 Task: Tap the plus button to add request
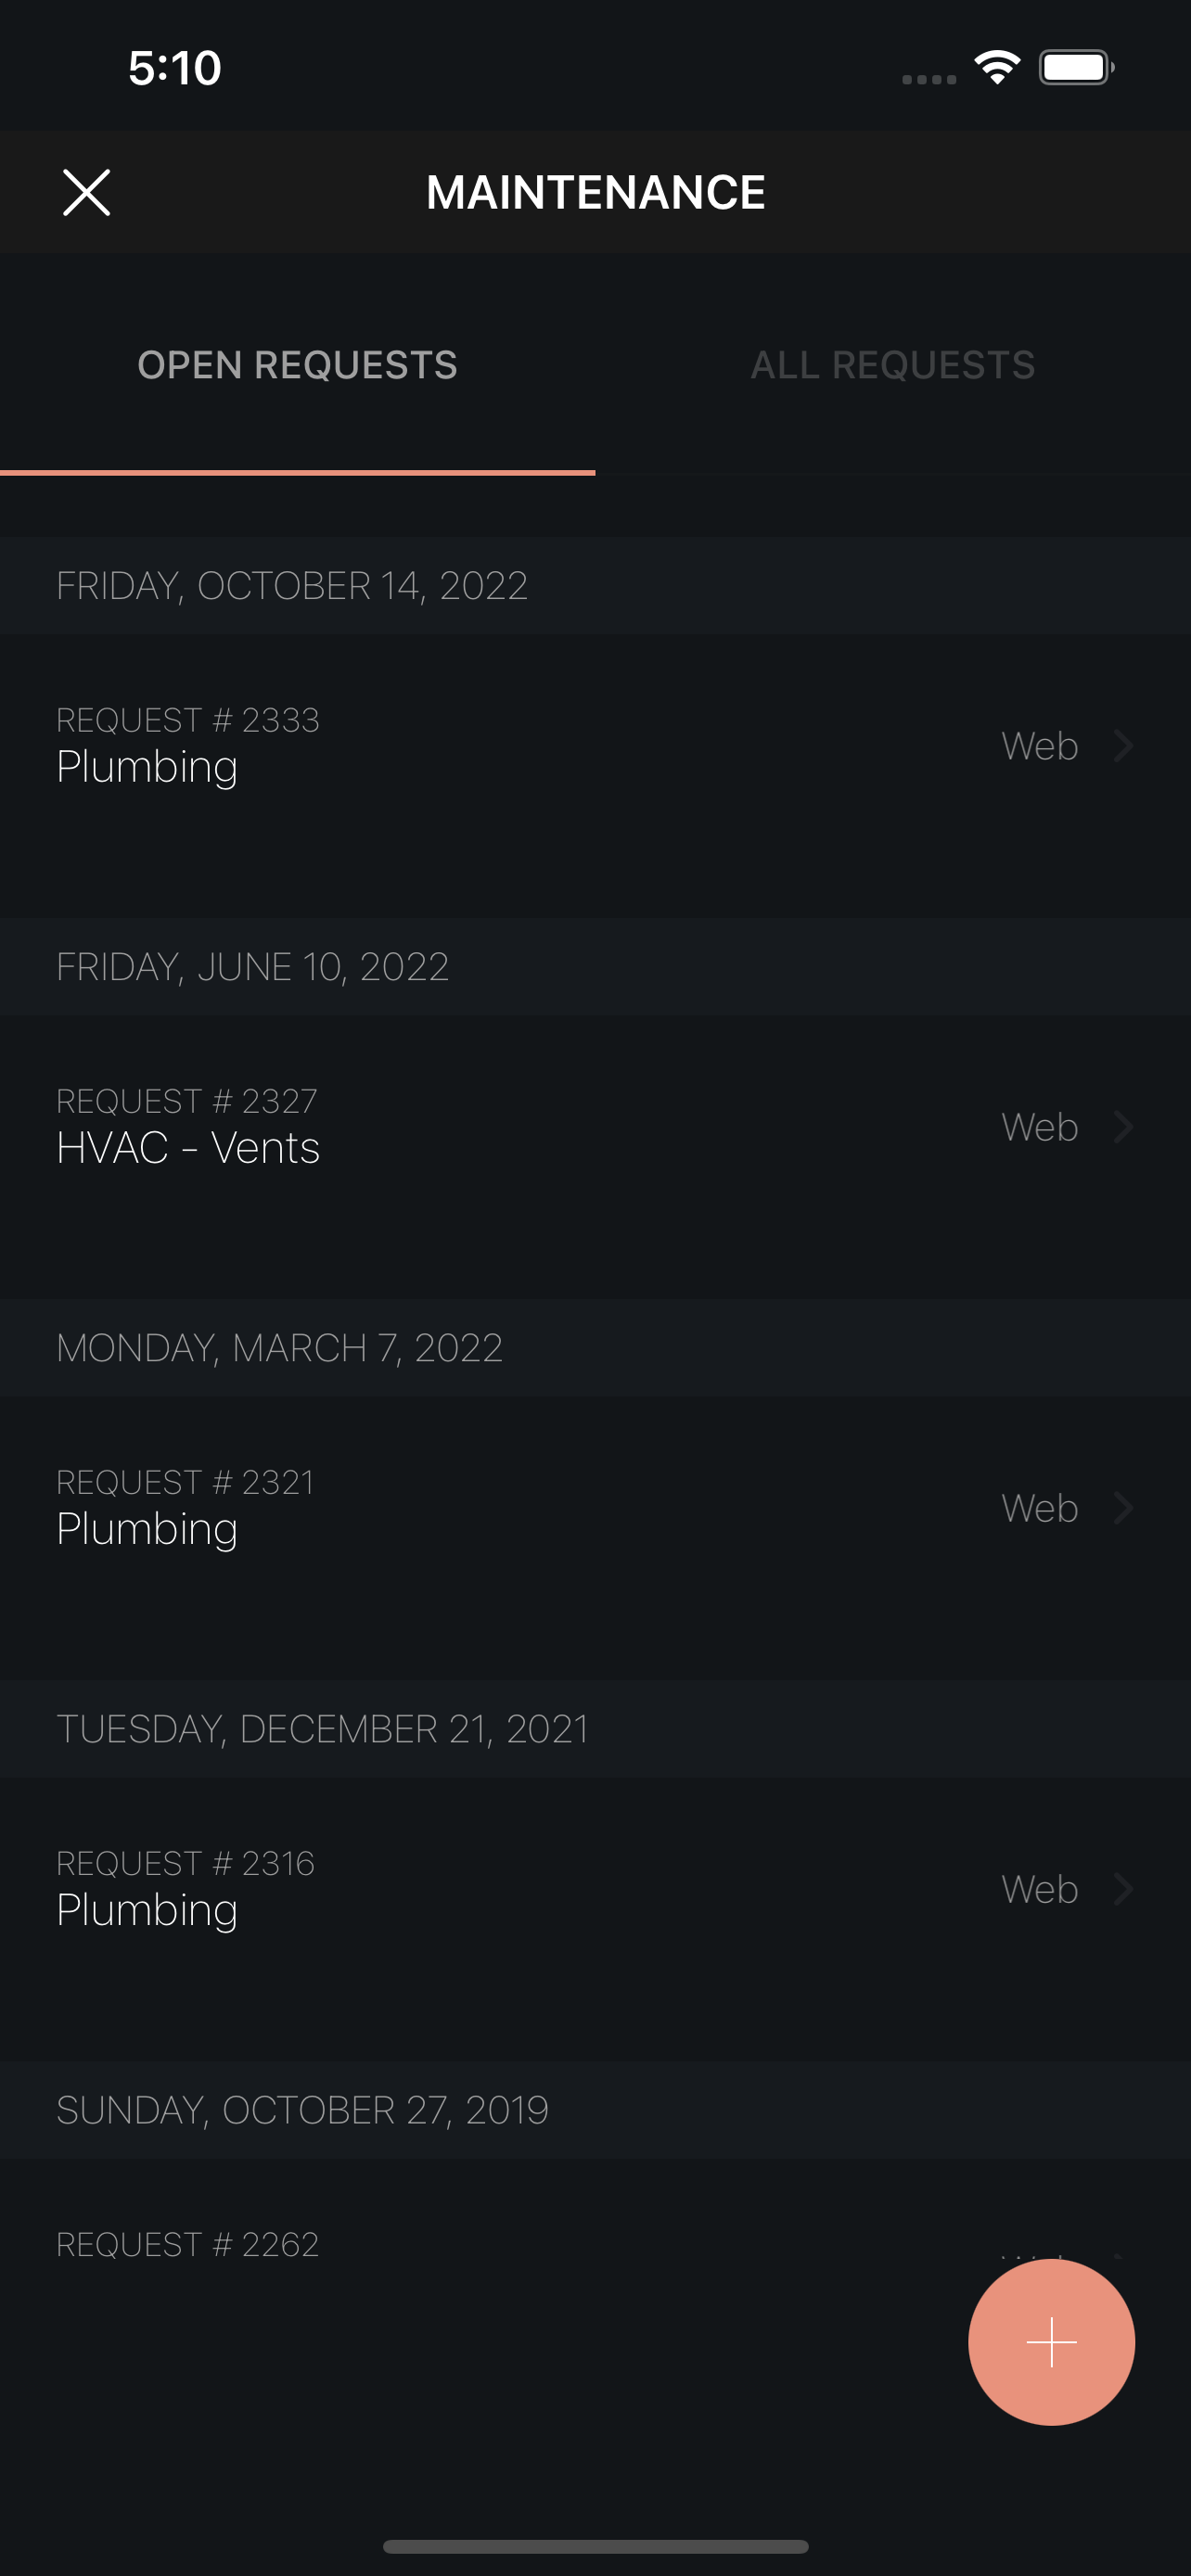pos(1051,2342)
